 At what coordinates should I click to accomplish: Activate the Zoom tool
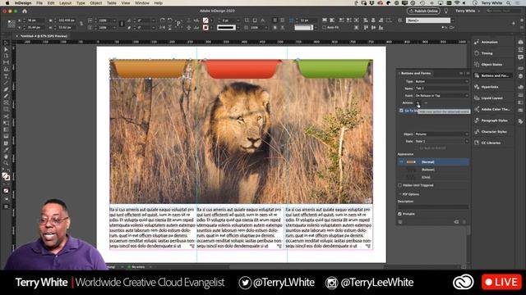coord(6,163)
